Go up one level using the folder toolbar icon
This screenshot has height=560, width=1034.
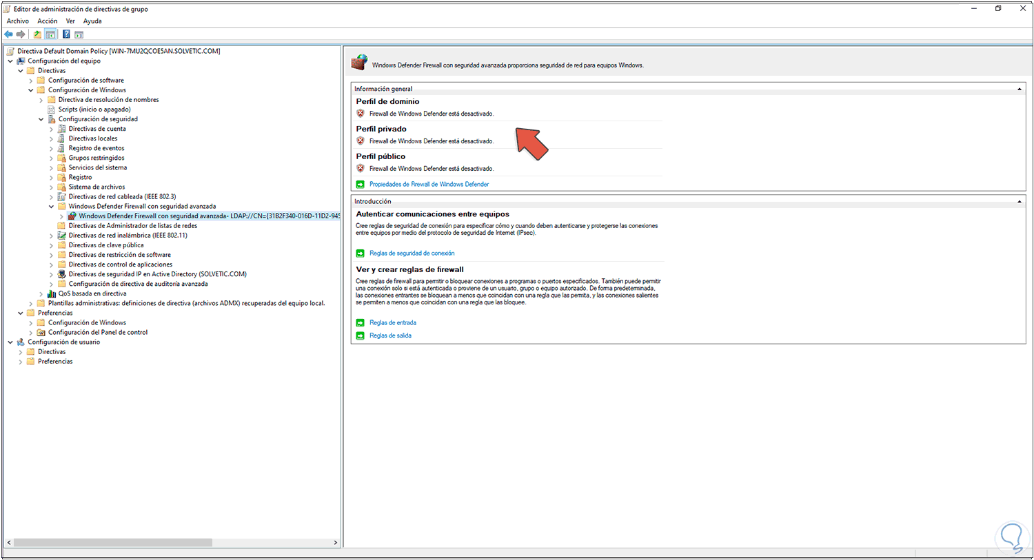pyautogui.click(x=37, y=34)
